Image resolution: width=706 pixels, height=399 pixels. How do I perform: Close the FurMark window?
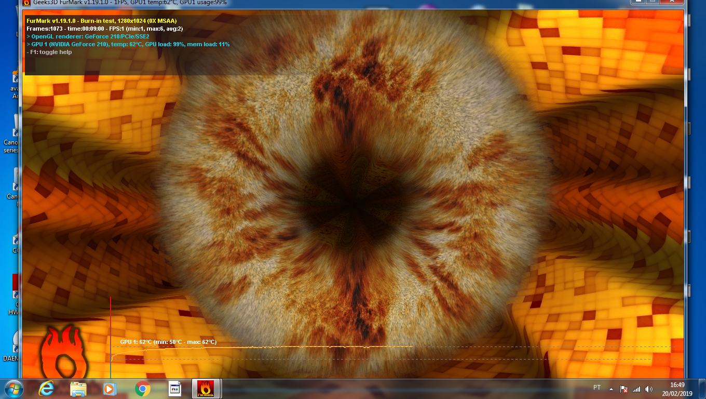pyautogui.click(x=671, y=2)
